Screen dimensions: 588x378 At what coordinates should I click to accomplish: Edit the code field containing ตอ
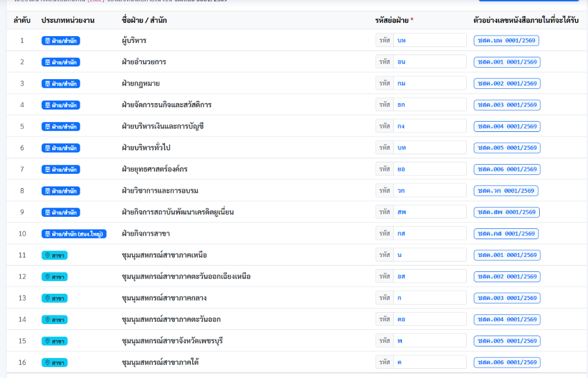[x=430, y=319]
